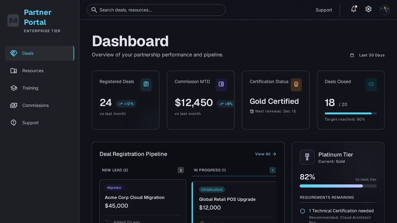Click the trend arrow in +12% badge
The height and width of the screenshot is (223, 397).
click(120, 104)
